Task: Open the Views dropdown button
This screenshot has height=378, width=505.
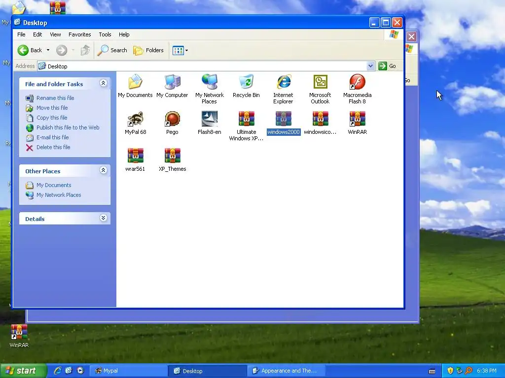Action: coord(180,50)
